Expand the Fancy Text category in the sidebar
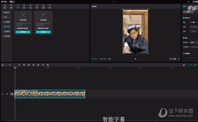The width and height of the screenshot is (198, 122). (x=7, y=17)
